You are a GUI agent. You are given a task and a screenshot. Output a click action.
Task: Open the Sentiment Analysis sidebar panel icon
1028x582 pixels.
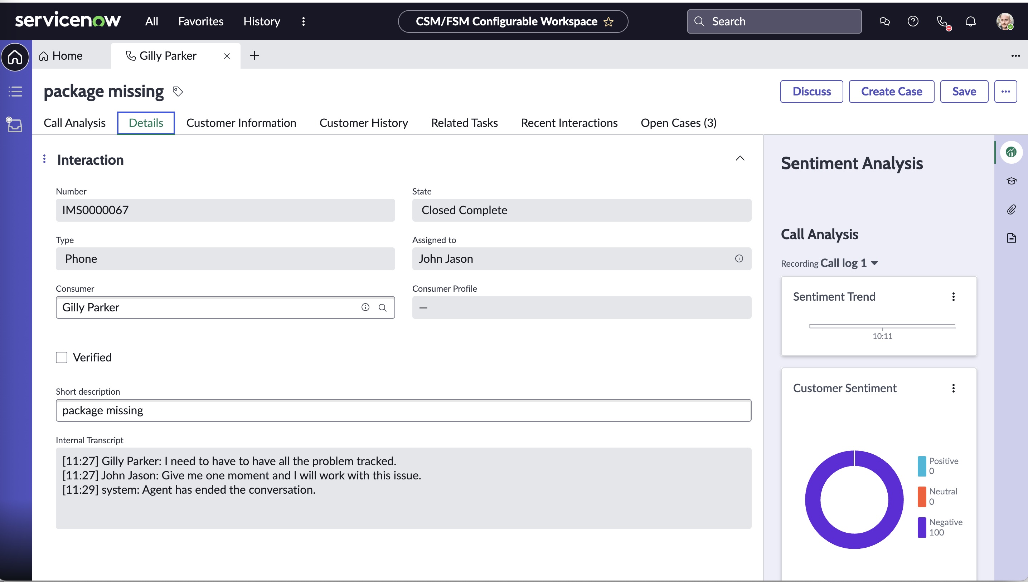[1011, 152]
